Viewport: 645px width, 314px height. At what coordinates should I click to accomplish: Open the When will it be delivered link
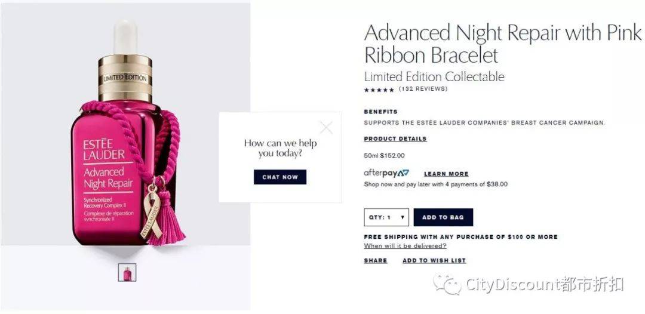[405, 246]
